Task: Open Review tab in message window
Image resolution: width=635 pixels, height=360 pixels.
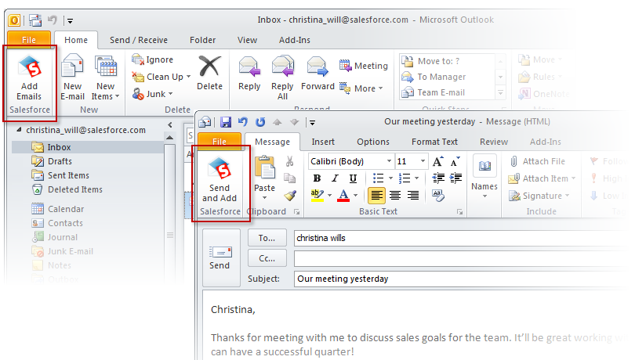Action: (x=494, y=142)
